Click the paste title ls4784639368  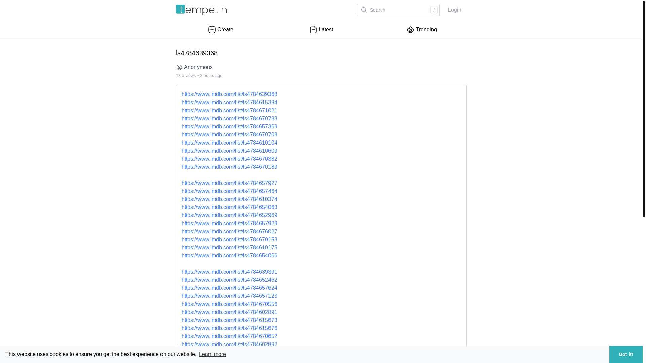(197, 53)
